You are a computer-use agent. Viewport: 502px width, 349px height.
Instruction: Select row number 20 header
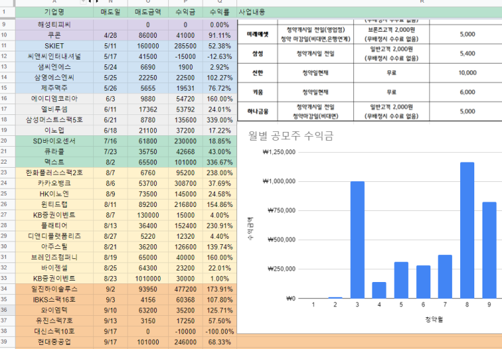coord(7,141)
